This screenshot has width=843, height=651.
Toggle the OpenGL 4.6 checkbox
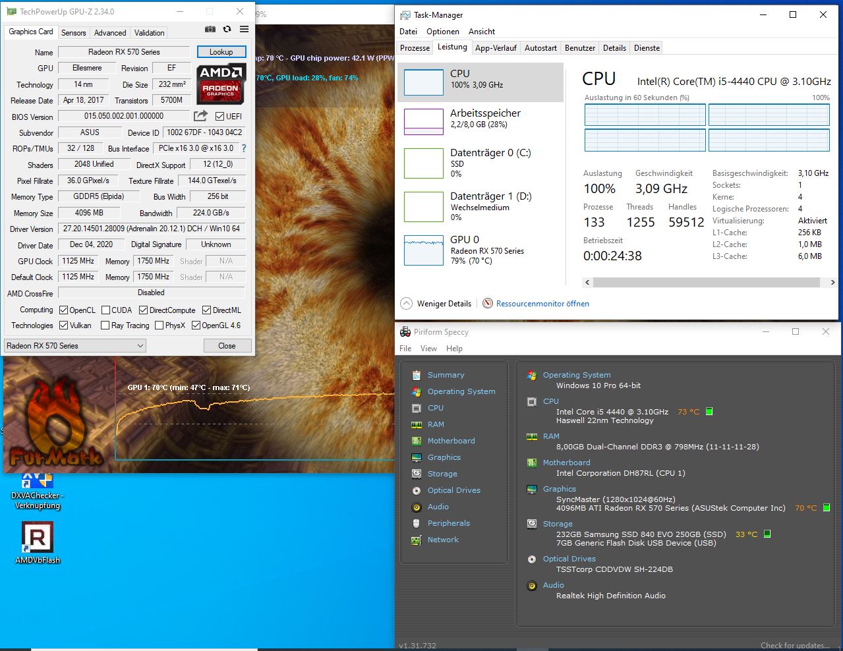point(196,325)
